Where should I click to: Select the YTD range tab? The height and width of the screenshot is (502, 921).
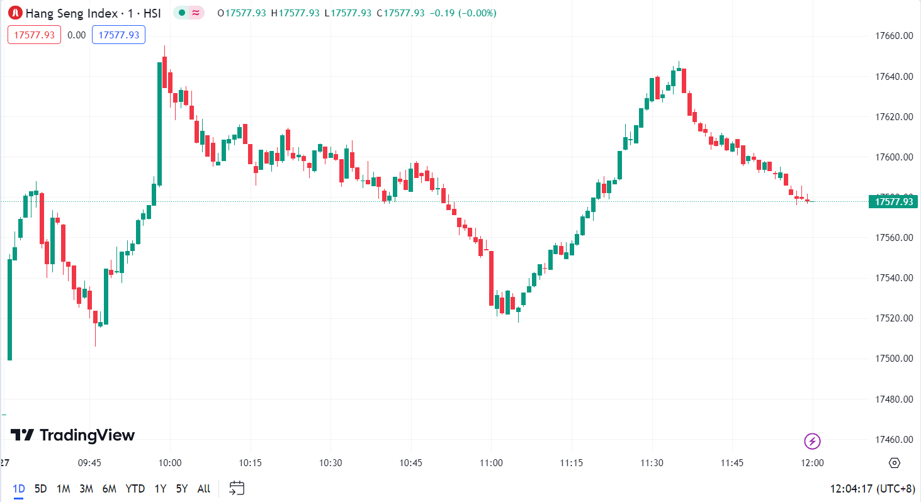[135, 489]
